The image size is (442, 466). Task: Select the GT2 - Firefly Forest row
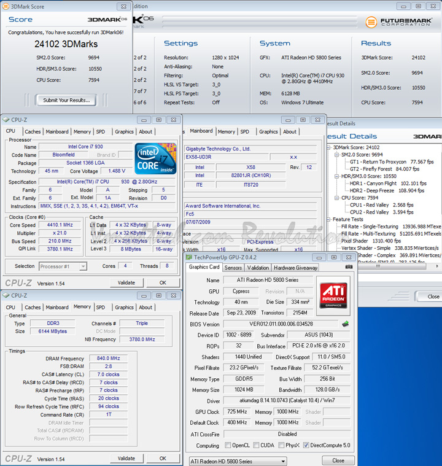384,169
